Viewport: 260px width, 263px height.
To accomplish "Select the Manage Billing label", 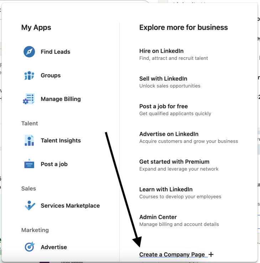I will [61, 99].
